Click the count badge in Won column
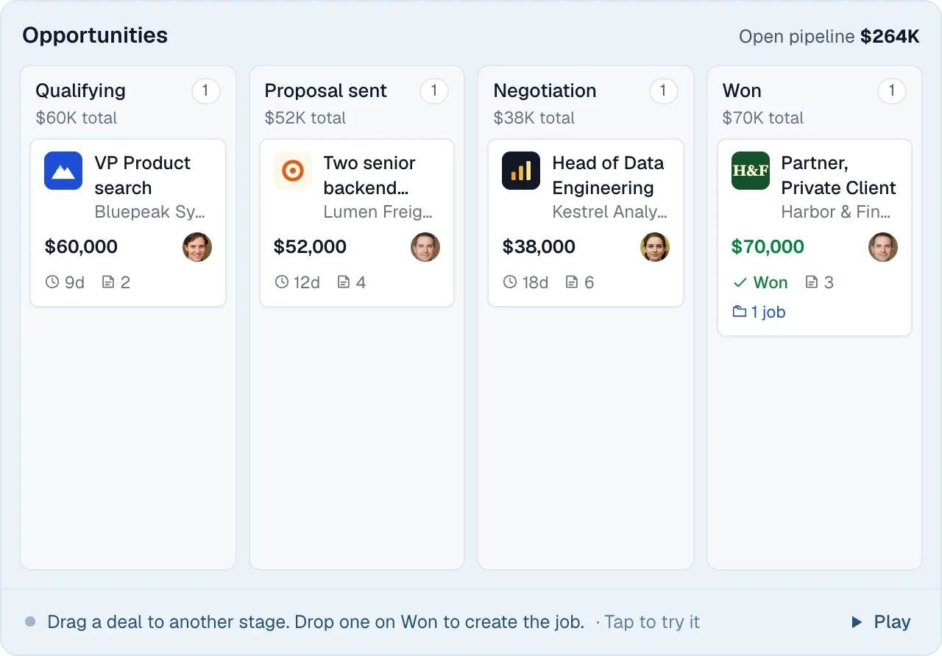Screen dimensions: 942x656 tap(892, 91)
